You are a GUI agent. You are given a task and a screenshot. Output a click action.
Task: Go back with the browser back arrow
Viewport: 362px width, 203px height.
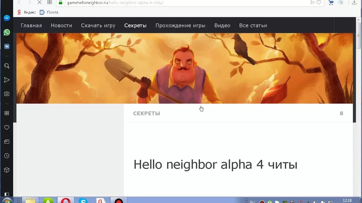point(20,3)
